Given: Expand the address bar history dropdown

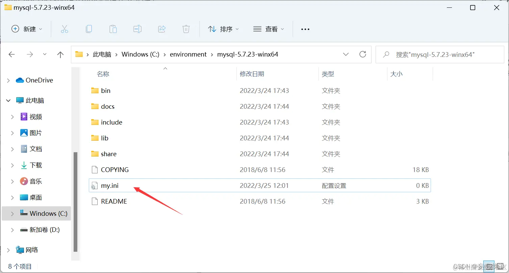Looking at the screenshot, I should (346, 54).
